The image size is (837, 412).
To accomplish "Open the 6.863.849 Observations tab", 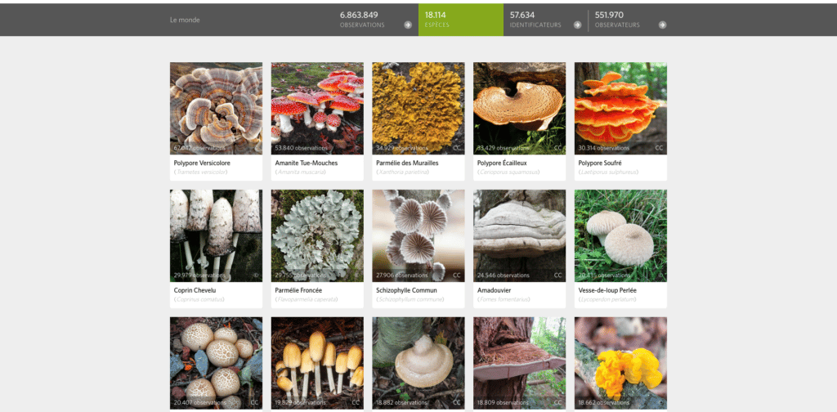I will (376, 20).
